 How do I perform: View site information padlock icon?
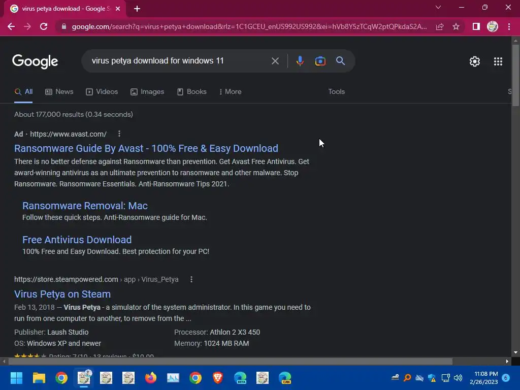(x=64, y=26)
